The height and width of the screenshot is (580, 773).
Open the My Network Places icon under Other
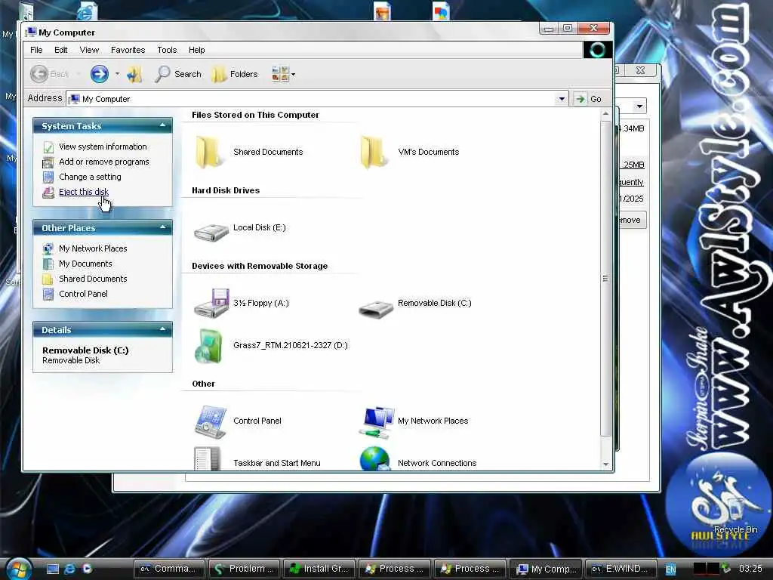[x=376, y=421]
